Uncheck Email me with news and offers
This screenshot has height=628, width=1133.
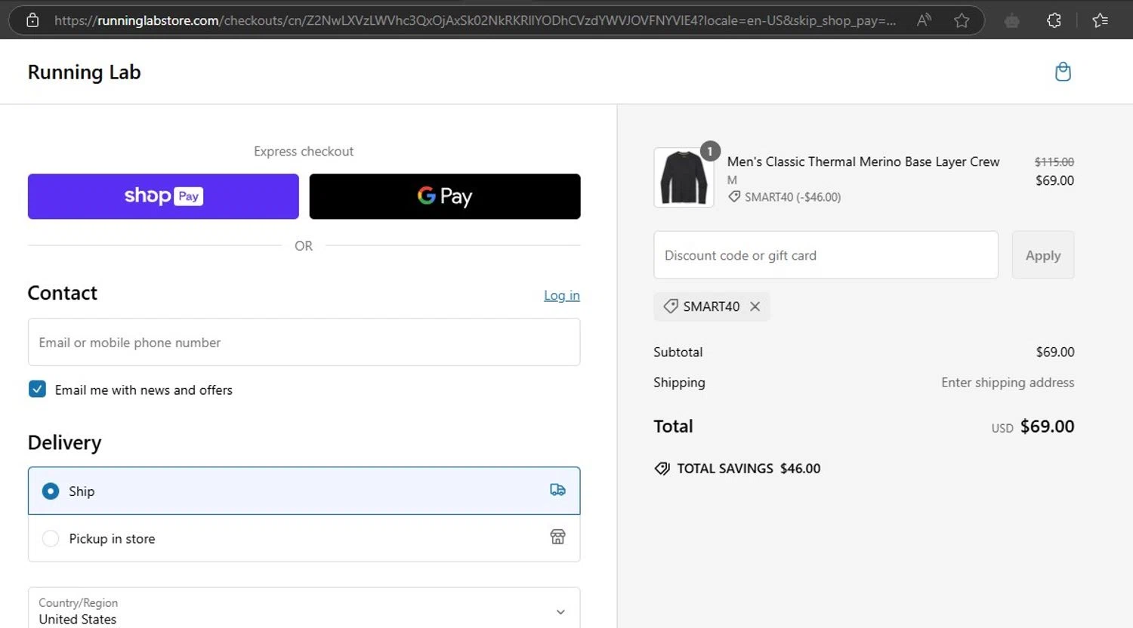tap(37, 389)
